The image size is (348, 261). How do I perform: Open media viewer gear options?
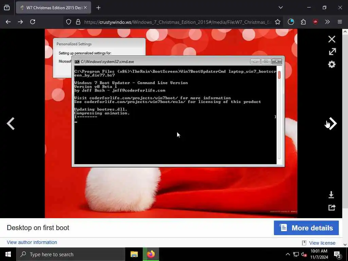(x=332, y=64)
